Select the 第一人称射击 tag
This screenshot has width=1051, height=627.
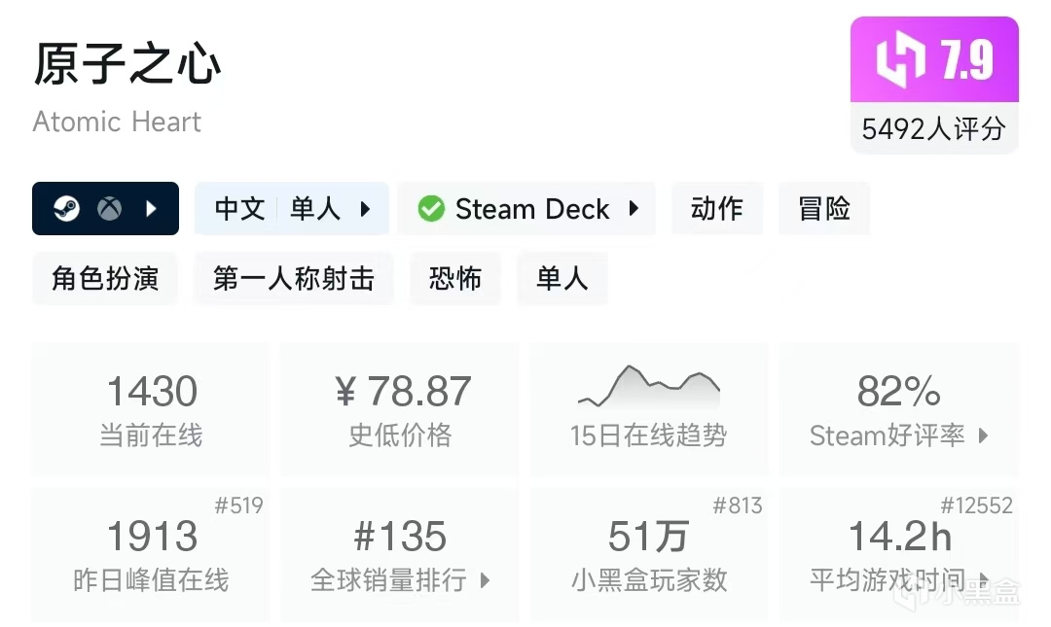coord(293,279)
